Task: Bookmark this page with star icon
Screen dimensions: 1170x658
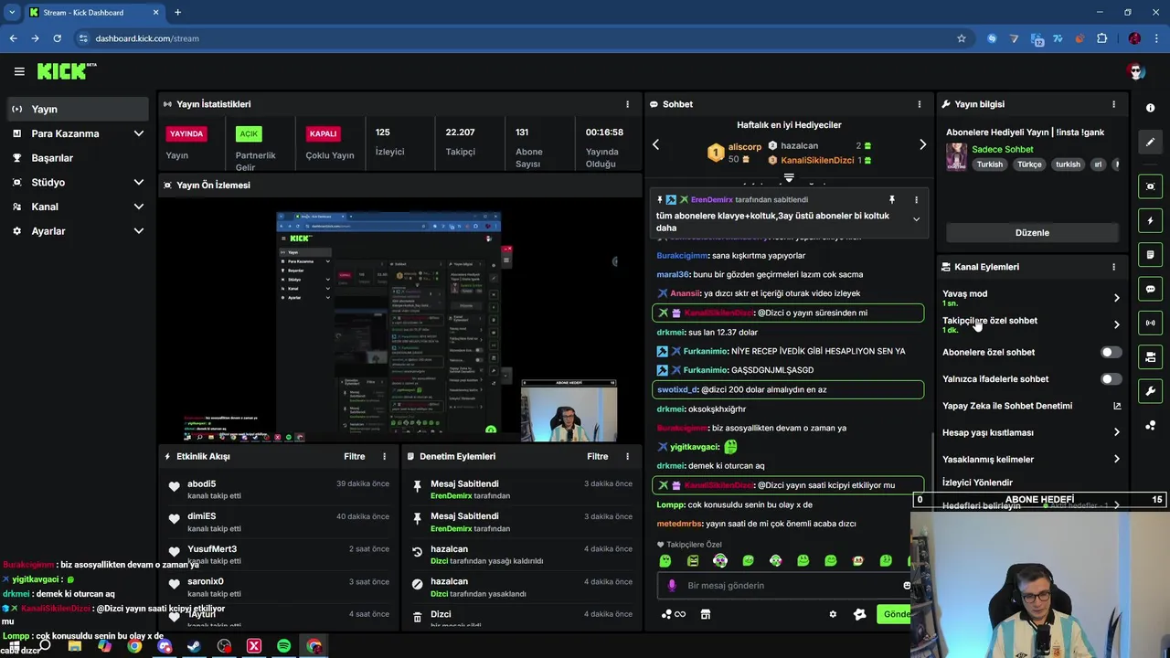Action: coord(961,38)
